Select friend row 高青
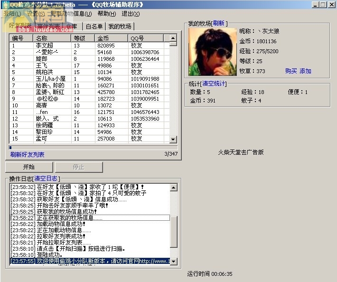Image resolution: width=337 pixels, height=282 pixels. [89, 105]
